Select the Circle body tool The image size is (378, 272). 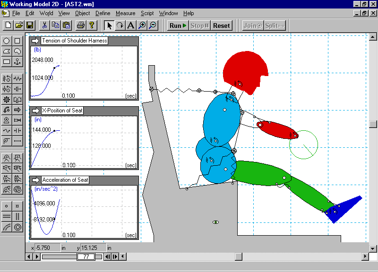7,41
